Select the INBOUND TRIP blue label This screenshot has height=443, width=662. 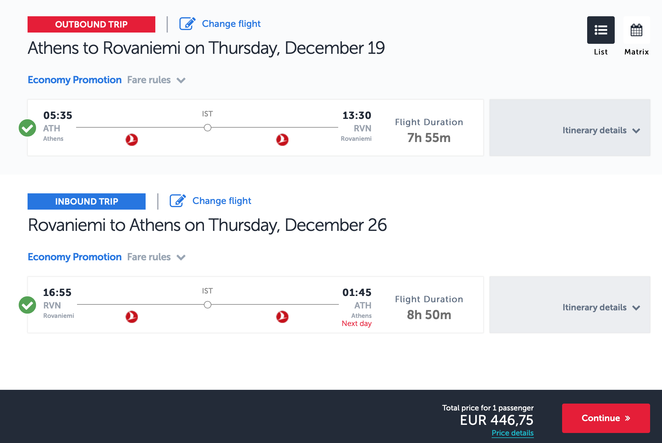(x=86, y=201)
